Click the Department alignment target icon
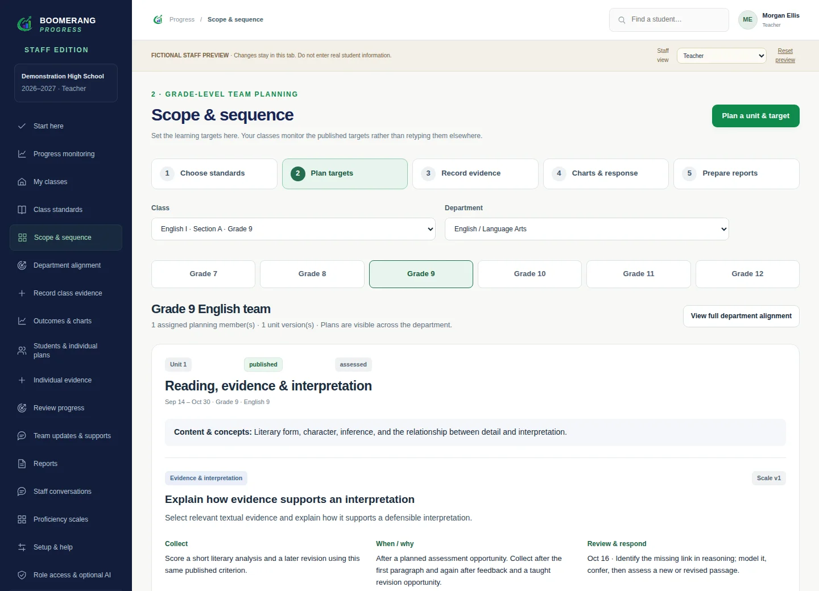 coord(22,265)
